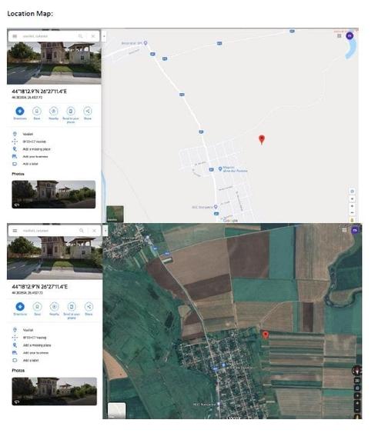Screen dimensions: 378x433
Task: Open the account avatar on the upper map
Action: 350,35
